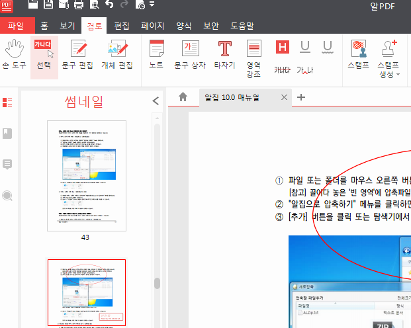411x328 pixels.
Task: Open the Edit Text tool (문구 편집)
Action: click(77, 54)
